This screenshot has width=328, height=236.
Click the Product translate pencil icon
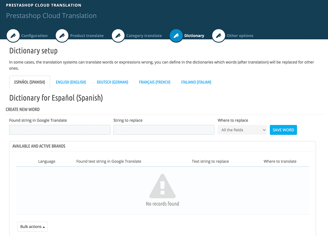pyautogui.click(x=62, y=36)
